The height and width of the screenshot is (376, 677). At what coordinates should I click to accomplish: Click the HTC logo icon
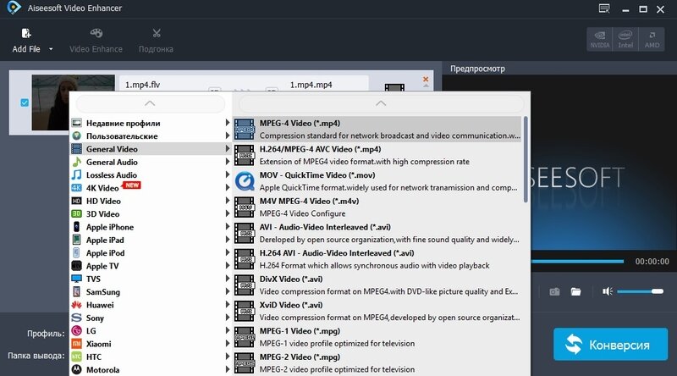(x=76, y=357)
